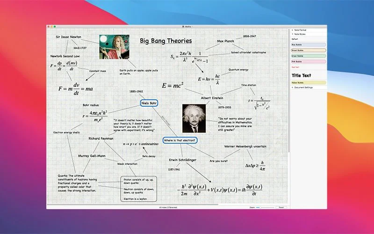Apply the Title Text style
The image size is (374, 234).
302,75
